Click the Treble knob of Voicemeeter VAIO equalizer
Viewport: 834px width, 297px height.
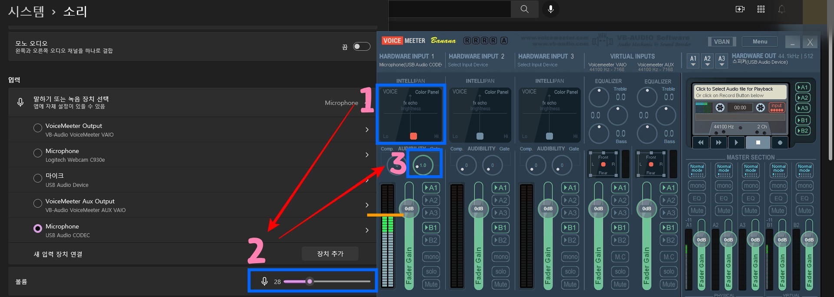coord(599,97)
